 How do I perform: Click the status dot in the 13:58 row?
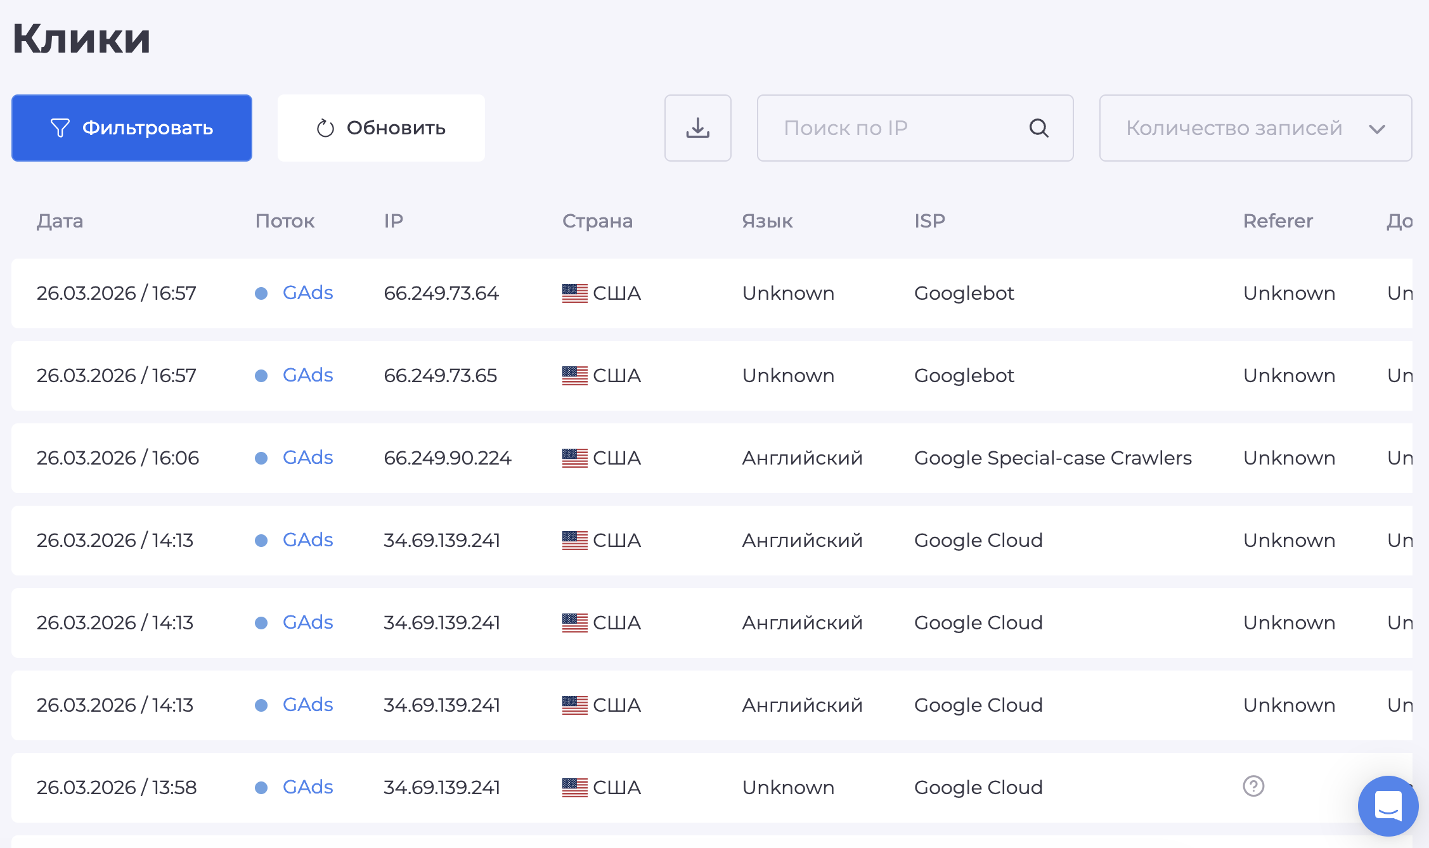(261, 788)
